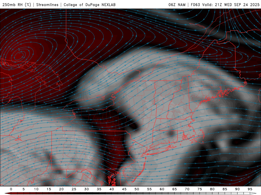
Task: Click the "0" label on the color scale
Action: pyautogui.click(x=11, y=189)
